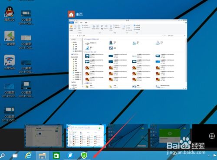Click the blue feather app taskbar icon
Image resolution: width=217 pixels, height=160 pixels.
point(70,155)
